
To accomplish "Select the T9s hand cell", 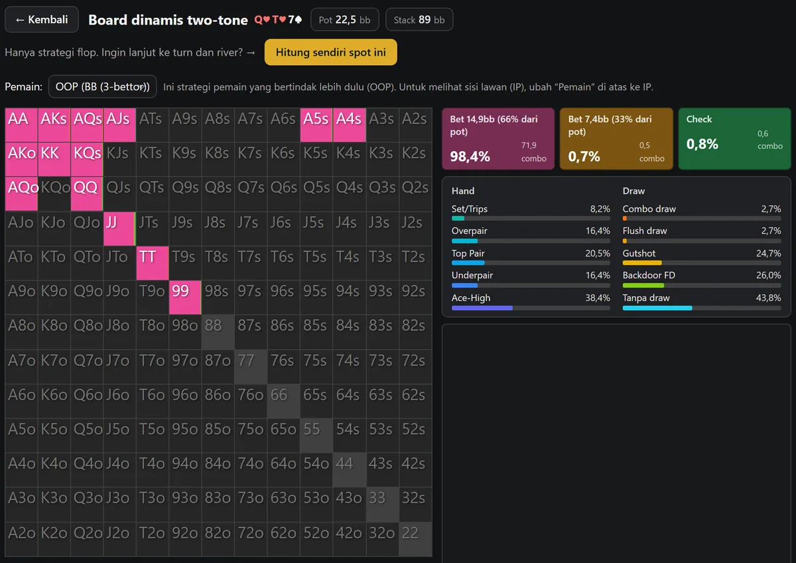I will [x=185, y=263].
